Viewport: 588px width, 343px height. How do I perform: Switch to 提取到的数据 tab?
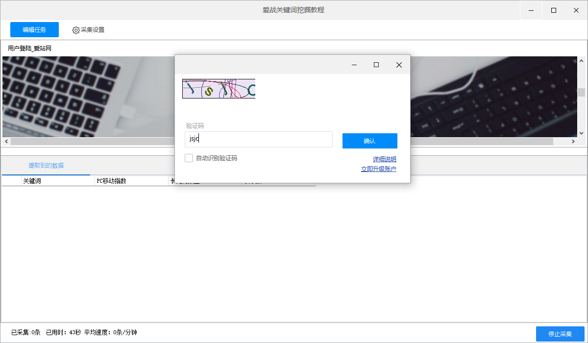(x=46, y=165)
